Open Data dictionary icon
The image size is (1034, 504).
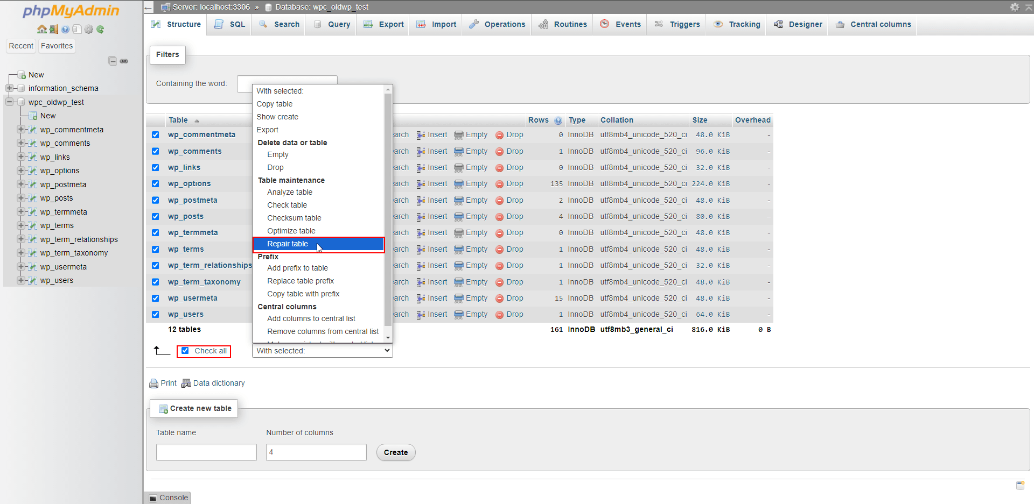186,384
